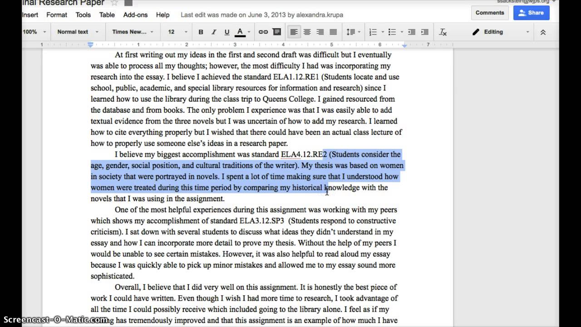Click the right indent marker on the ruler
Image resolution: width=581 pixels, height=327 pixels.
coord(404,45)
